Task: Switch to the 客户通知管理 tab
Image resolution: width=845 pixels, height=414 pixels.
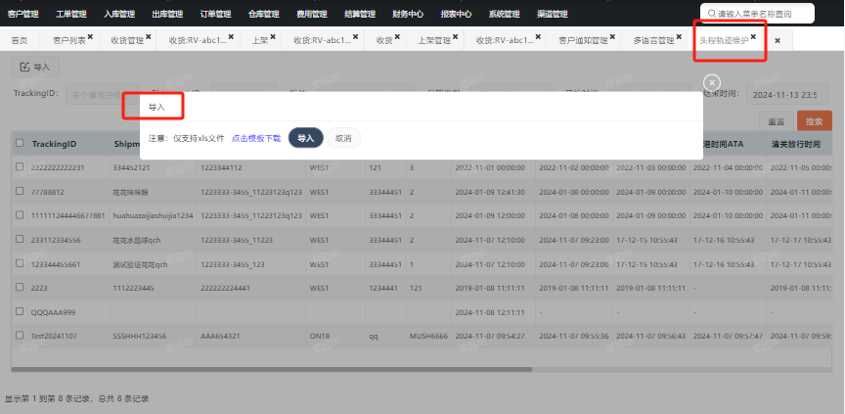Action: [x=584, y=40]
